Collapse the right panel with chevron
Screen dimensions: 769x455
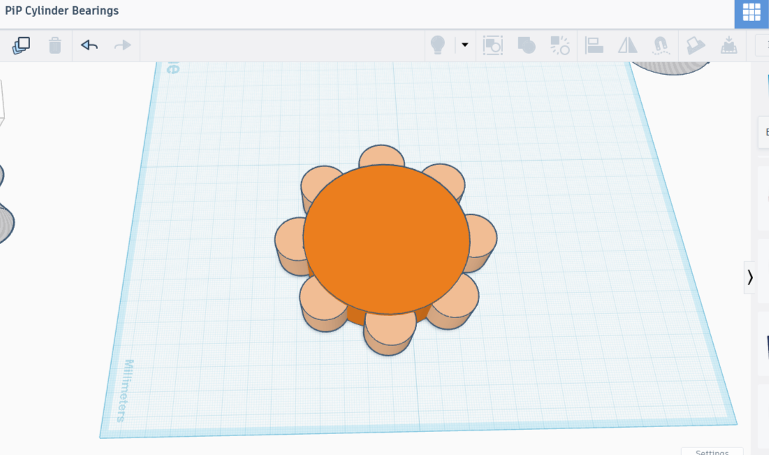(x=750, y=277)
